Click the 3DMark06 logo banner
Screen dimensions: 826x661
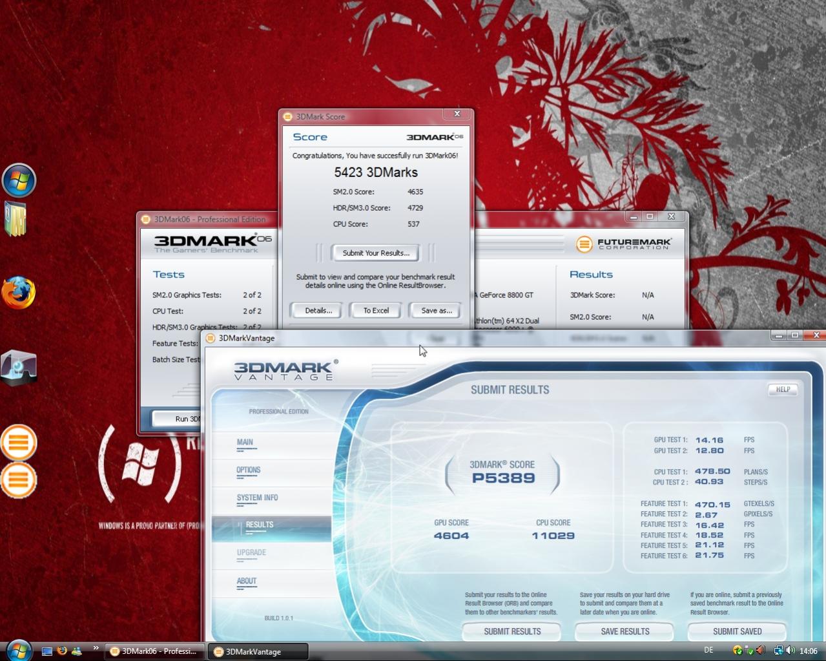point(212,243)
